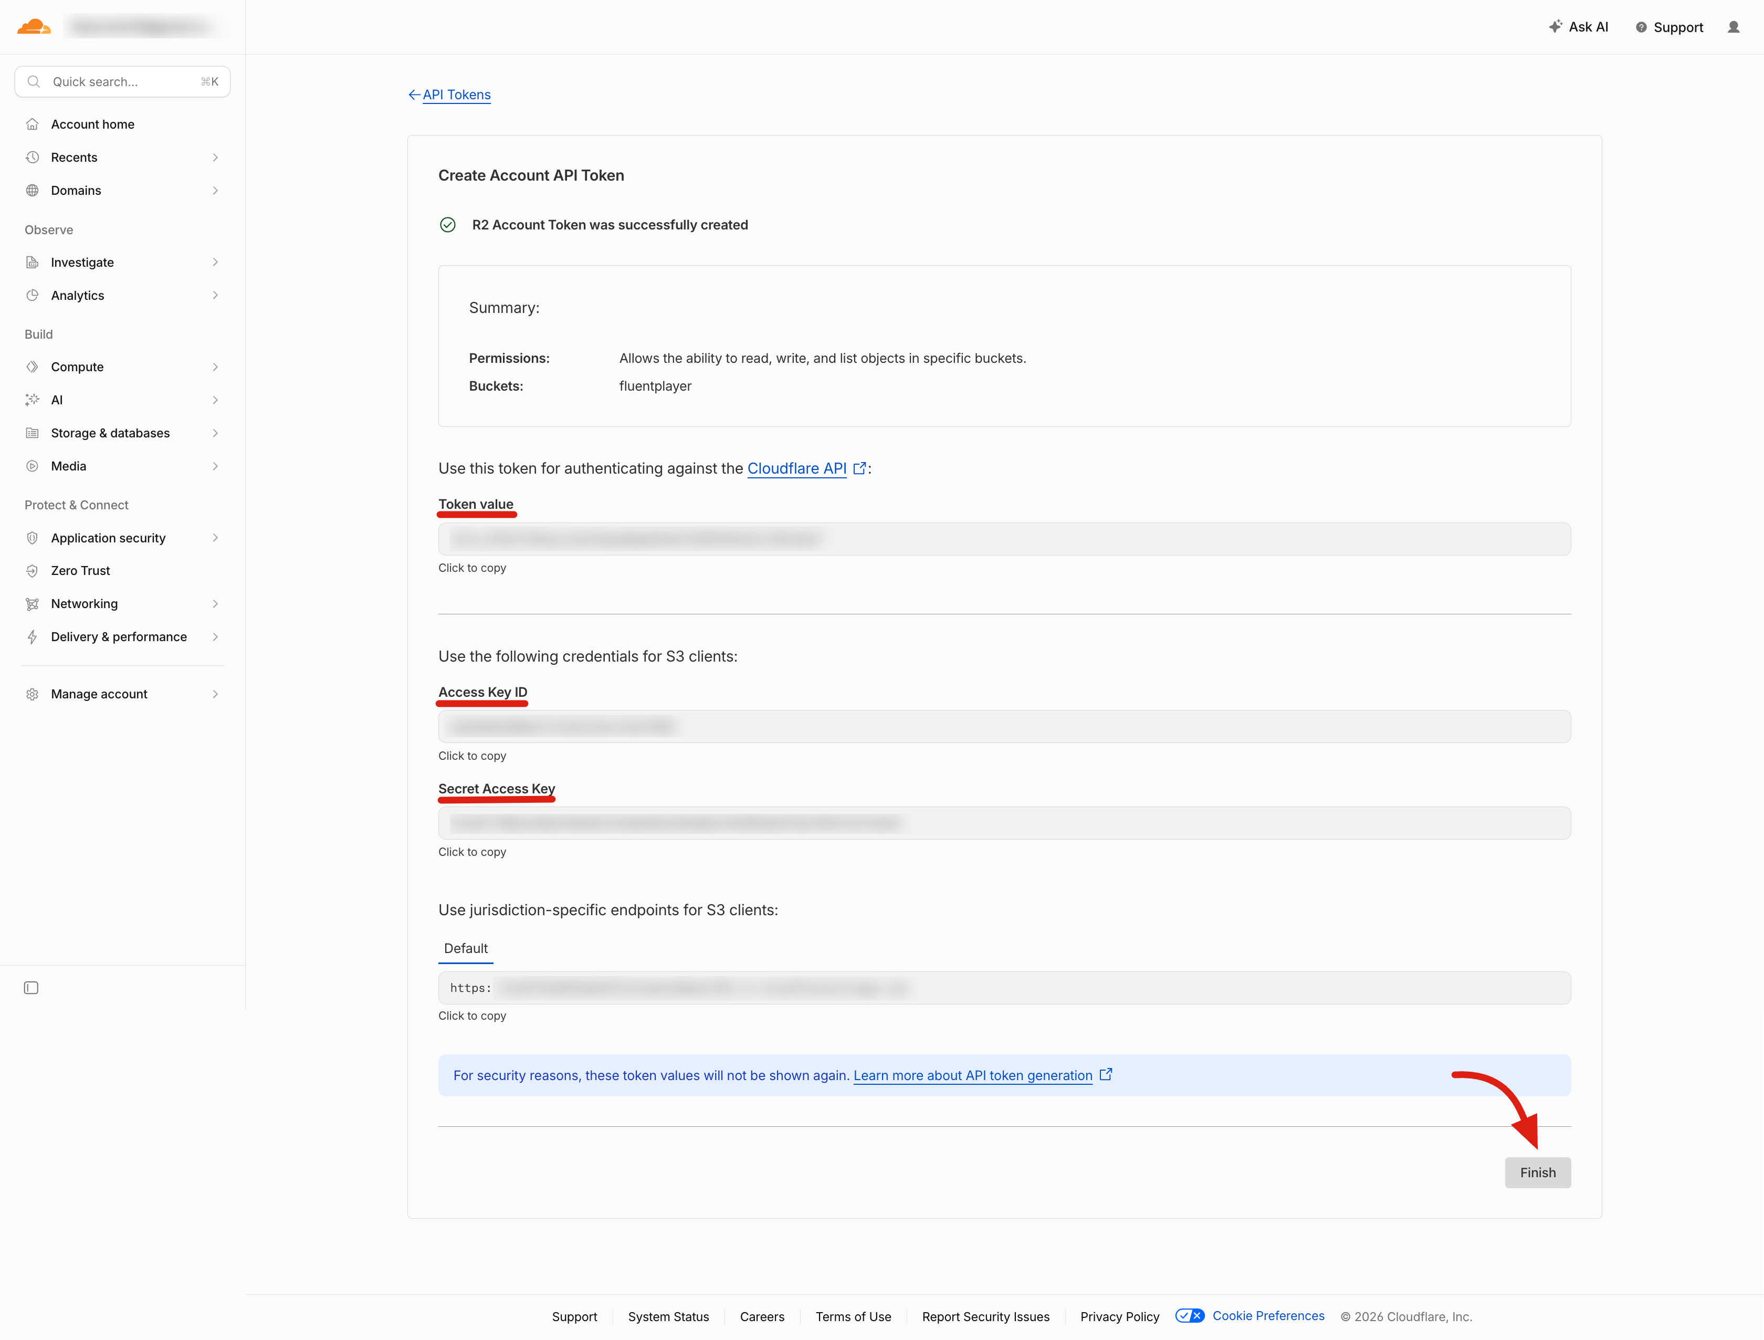Open System Status footer link
This screenshot has height=1340, width=1764.
click(x=668, y=1317)
